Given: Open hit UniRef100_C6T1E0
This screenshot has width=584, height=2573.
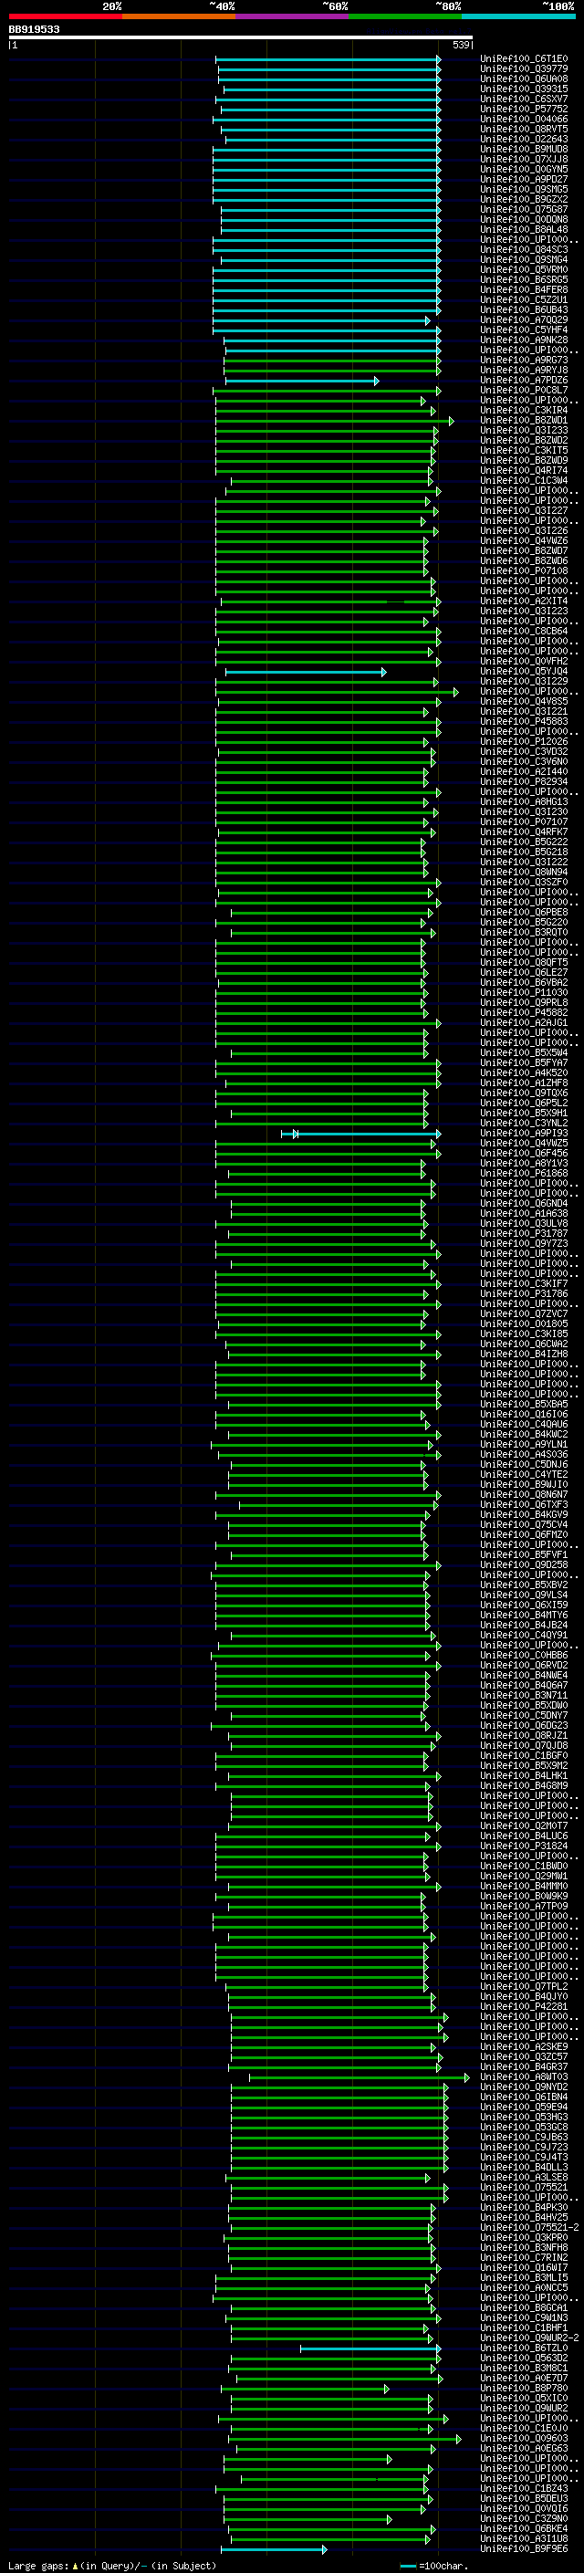Looking at the screenshot, I should click(524, 59).
